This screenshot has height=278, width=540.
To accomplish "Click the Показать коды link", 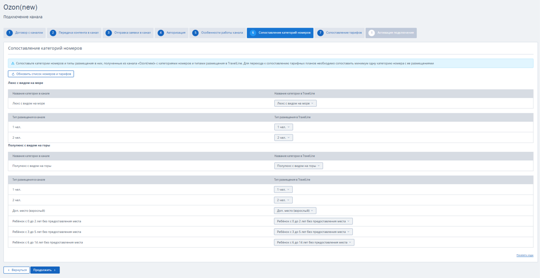I will [x=524, y=255].
